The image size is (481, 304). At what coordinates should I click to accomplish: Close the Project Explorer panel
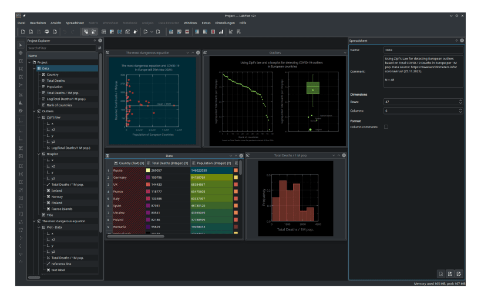point(100,41)
